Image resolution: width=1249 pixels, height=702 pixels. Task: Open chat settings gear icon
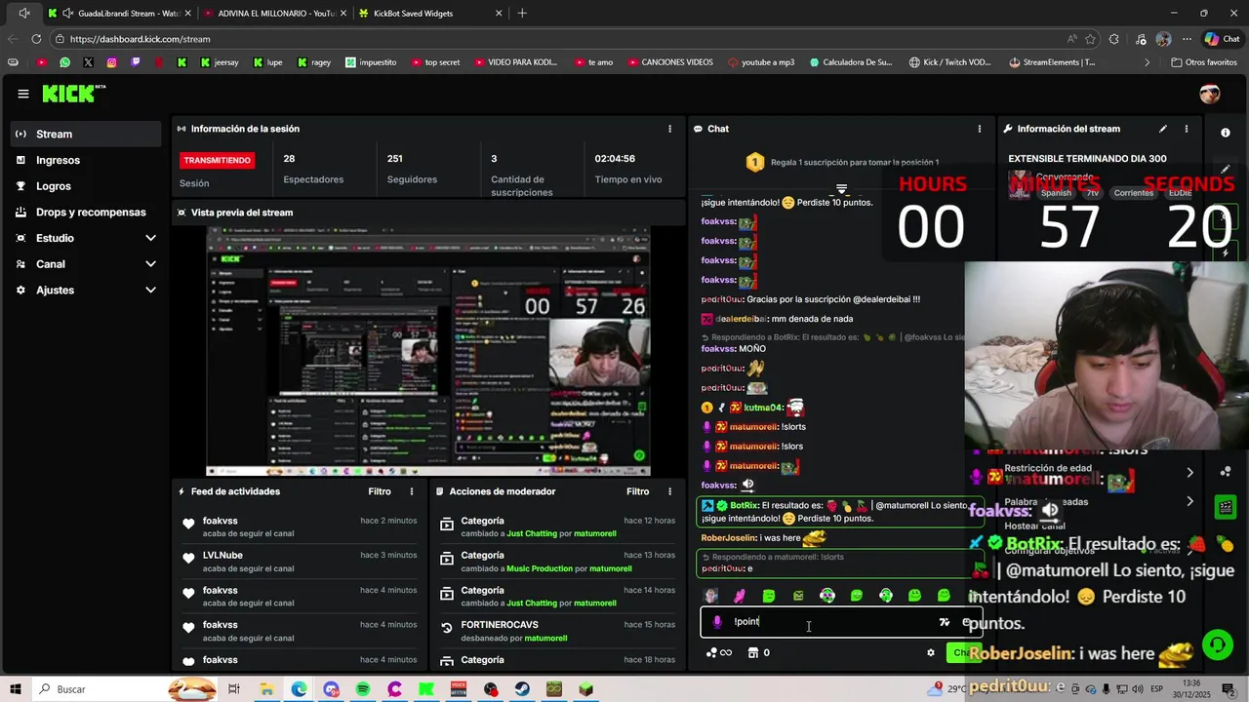931,653
